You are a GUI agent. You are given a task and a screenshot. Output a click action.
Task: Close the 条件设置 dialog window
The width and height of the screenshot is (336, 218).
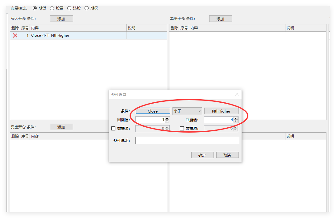pos(237,94)
